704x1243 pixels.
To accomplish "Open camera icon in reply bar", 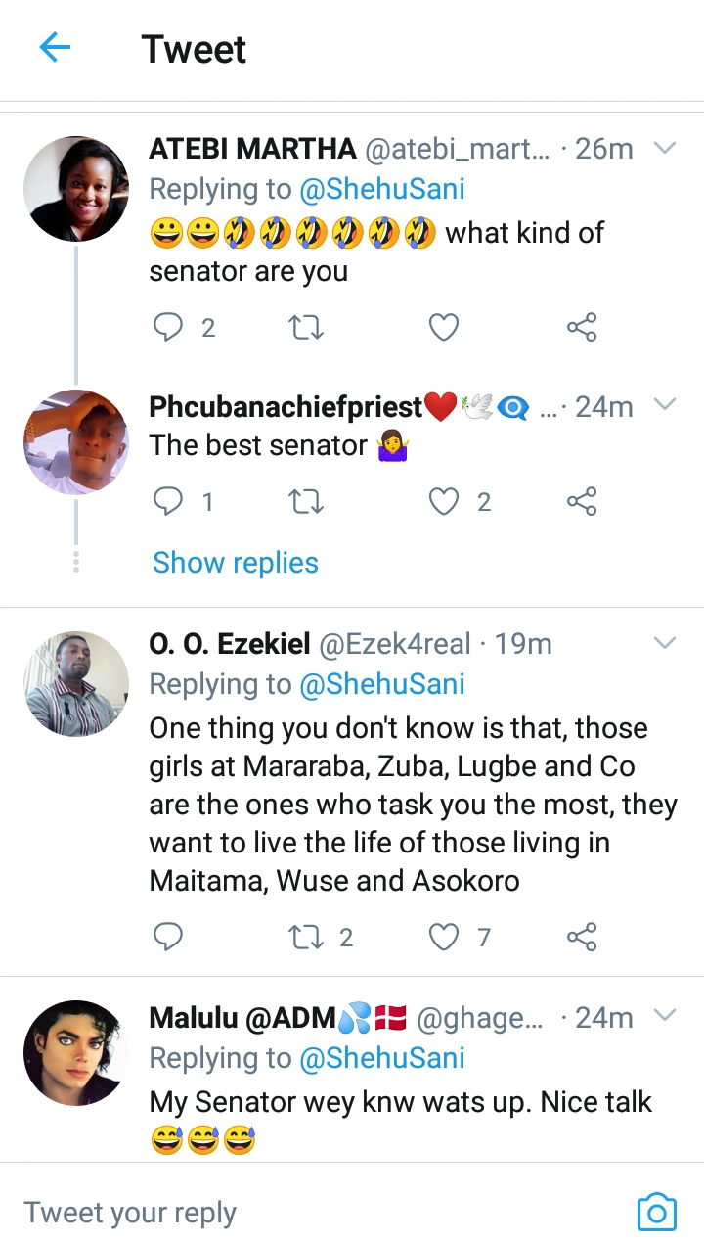I will [656, 1213].
